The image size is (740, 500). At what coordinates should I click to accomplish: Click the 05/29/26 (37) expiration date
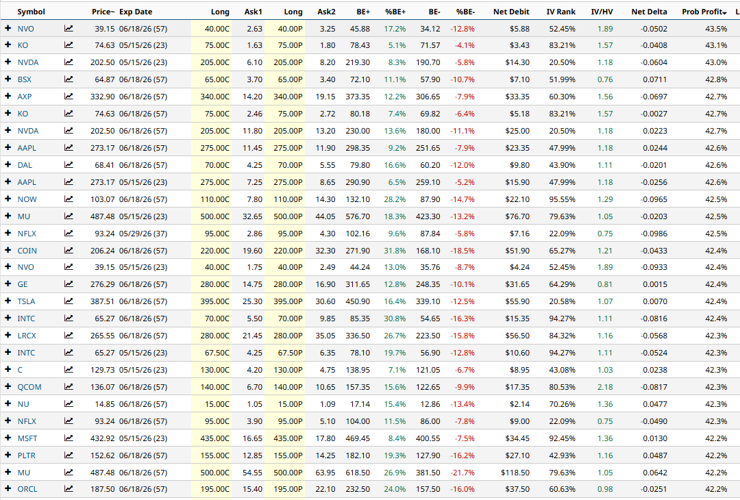(143, 234)
